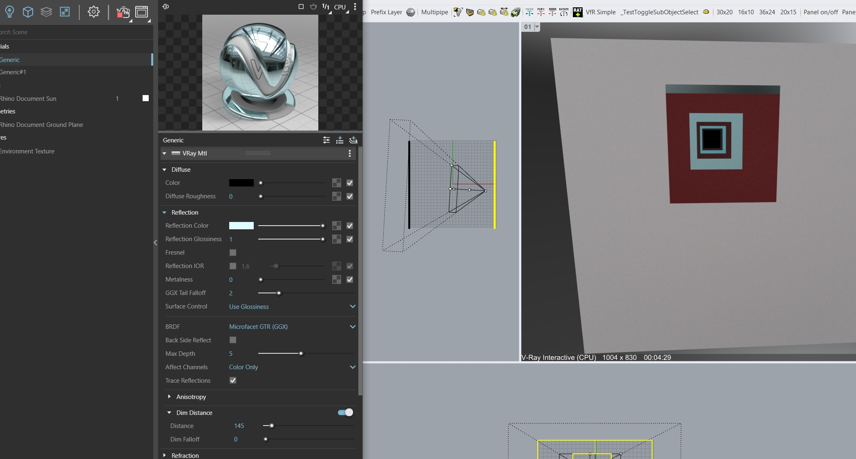The height and width of the screenshot is (459, 856).
Task: Open the Lights tab lightbulb icon
Action: pyautogui.click(x=9, y=12)
